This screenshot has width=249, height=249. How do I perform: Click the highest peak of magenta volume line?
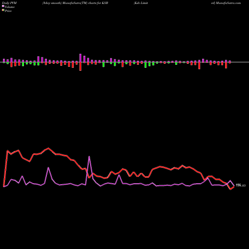click(89, 156)
